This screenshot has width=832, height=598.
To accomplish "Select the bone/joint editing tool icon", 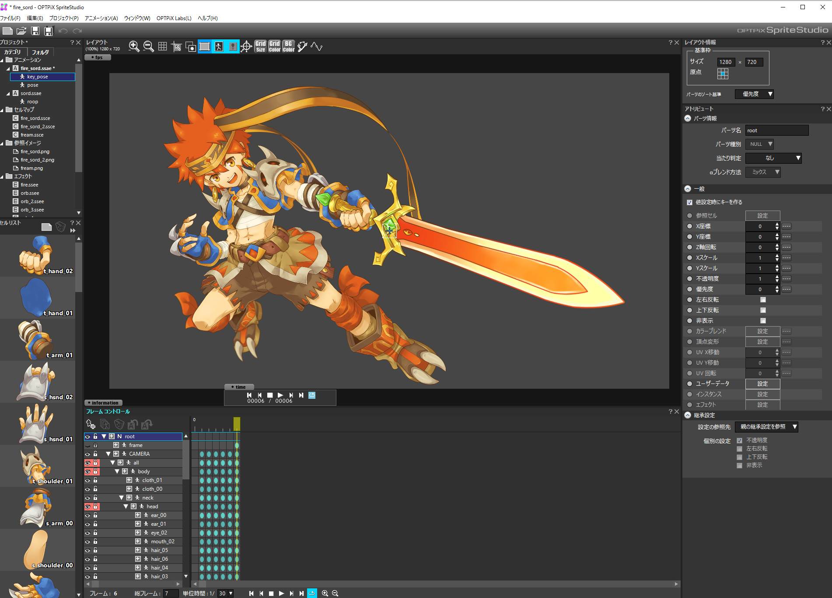I will click(302, 46).
